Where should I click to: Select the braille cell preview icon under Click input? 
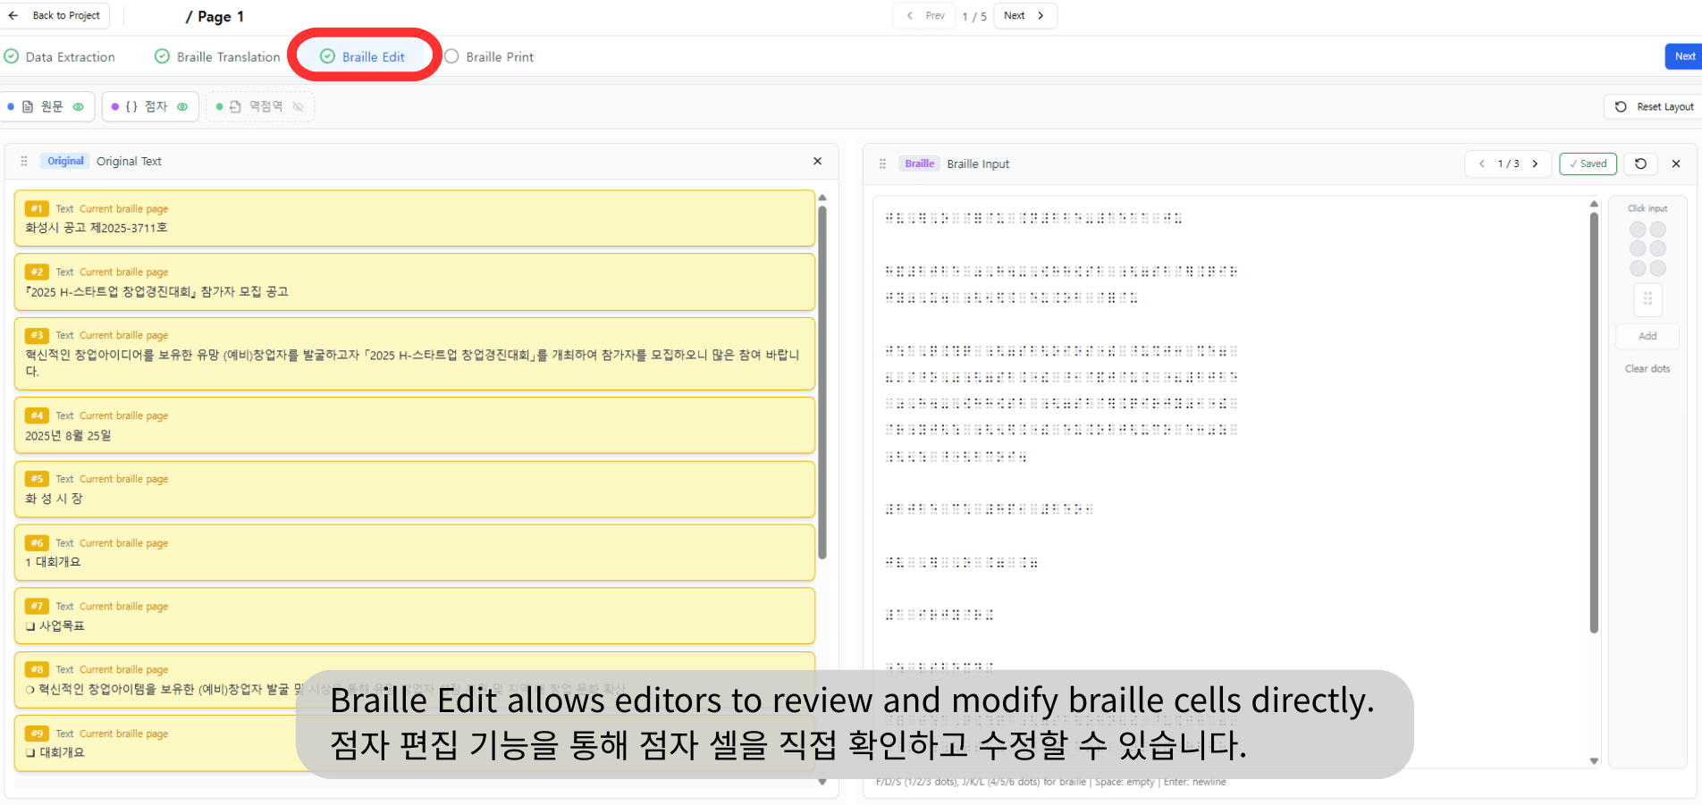1647,299
